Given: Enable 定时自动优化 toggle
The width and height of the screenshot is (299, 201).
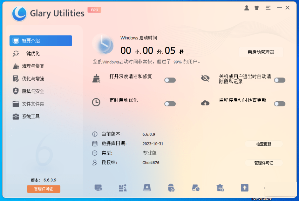Looking at the screenshot, I should click(x=170, y=104).
